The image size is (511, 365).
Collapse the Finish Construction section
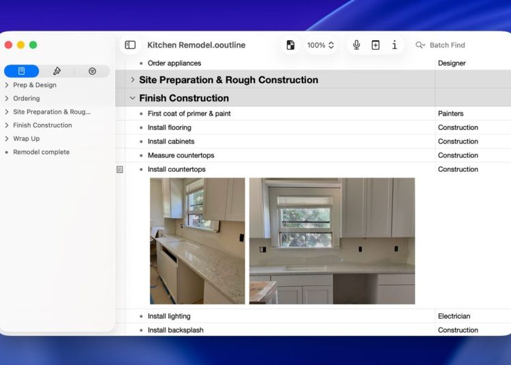(x=133, y=98)
